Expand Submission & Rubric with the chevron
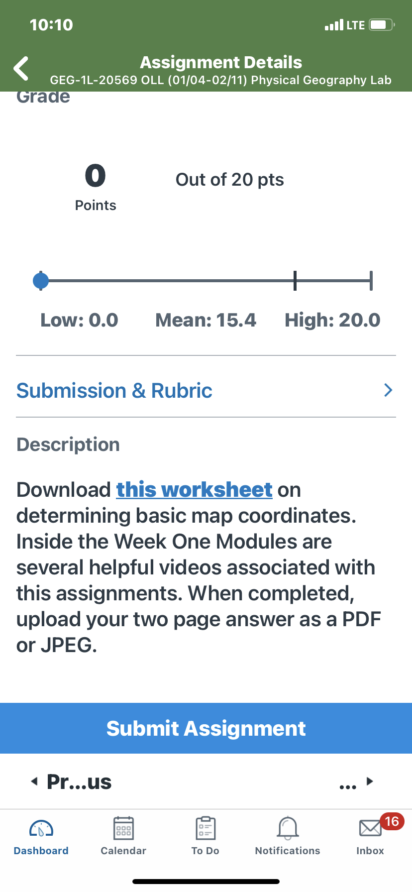 [x=389, y=390]
